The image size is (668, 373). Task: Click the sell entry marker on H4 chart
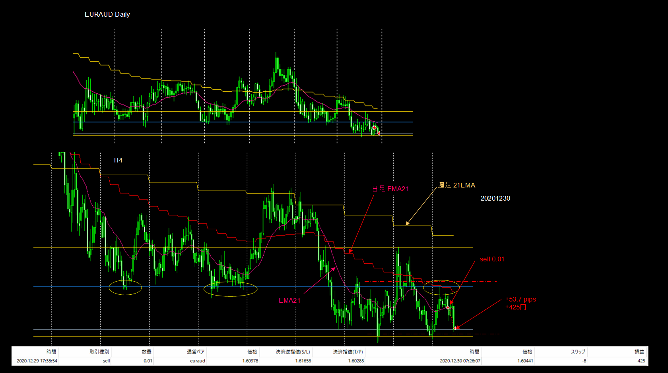448,307
